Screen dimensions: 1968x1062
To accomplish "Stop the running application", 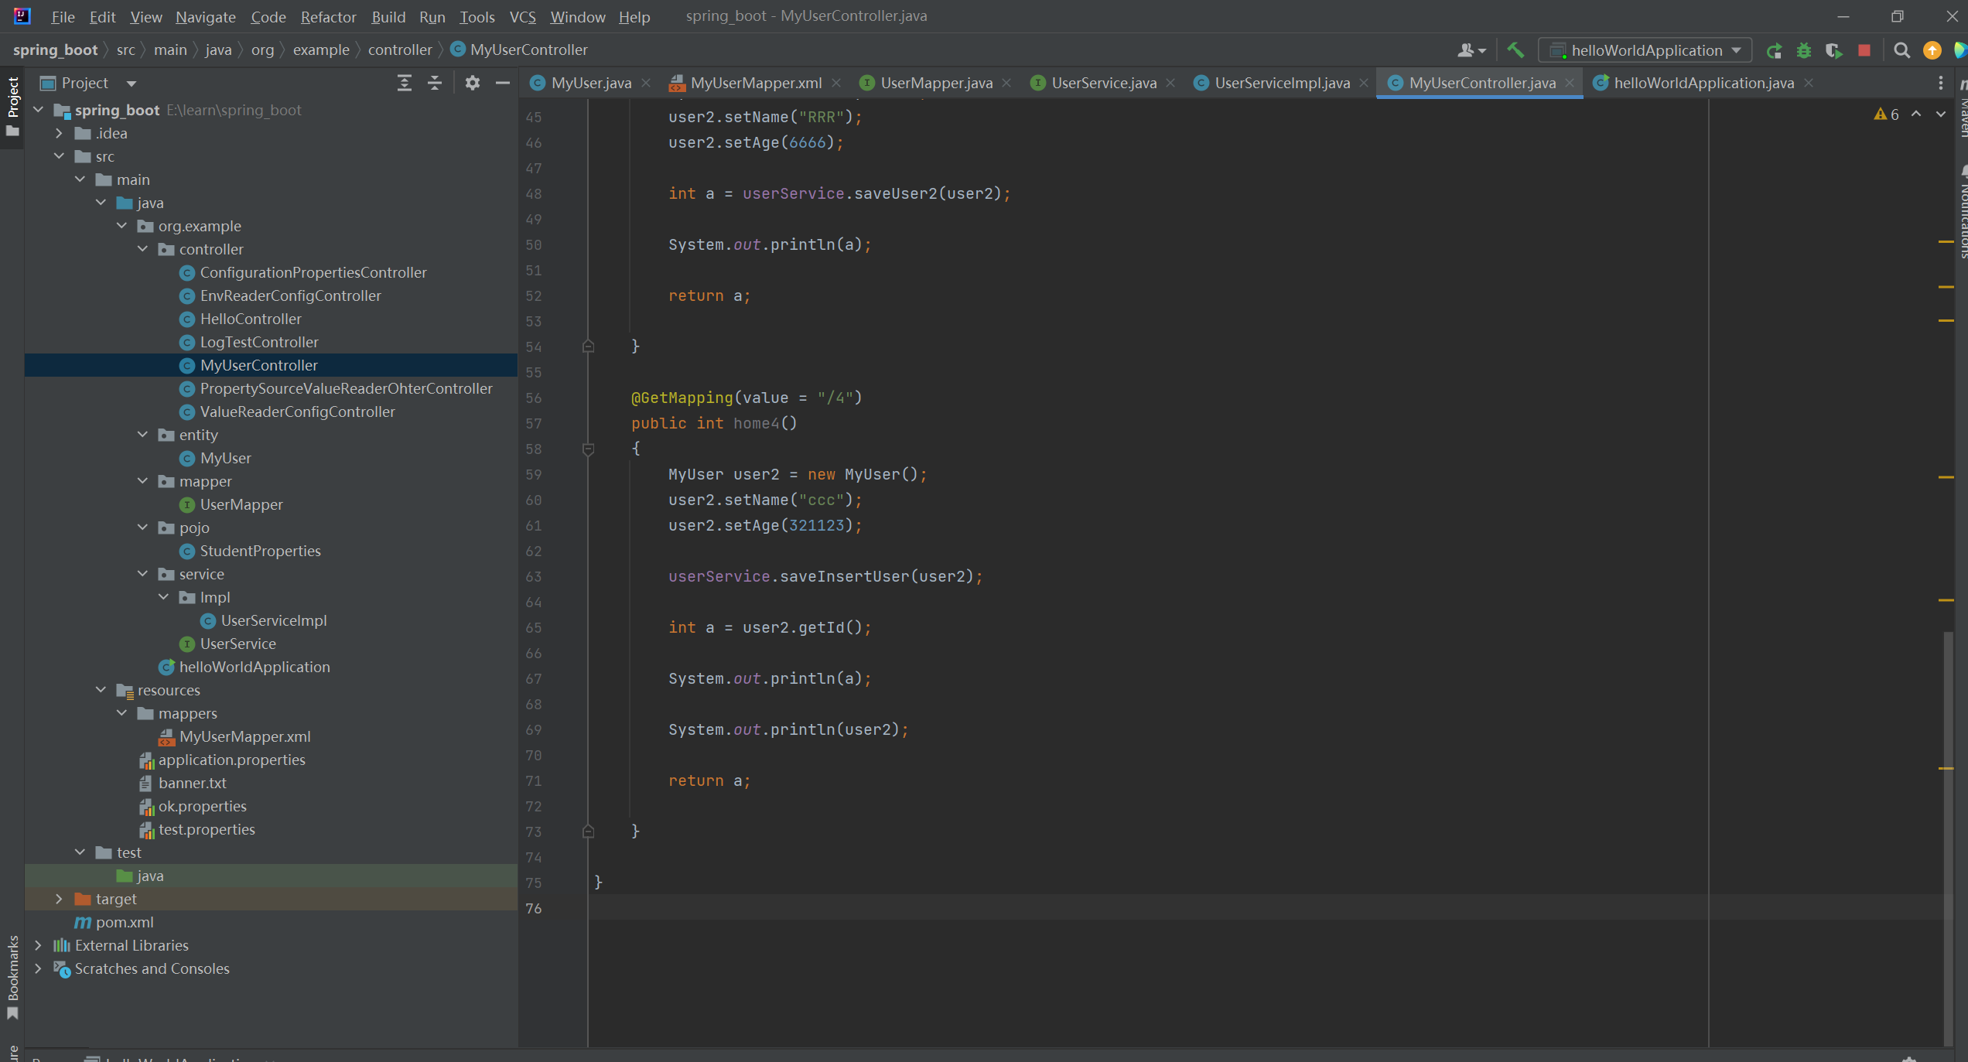I will pyautogui.click(x=1864, y=50).
